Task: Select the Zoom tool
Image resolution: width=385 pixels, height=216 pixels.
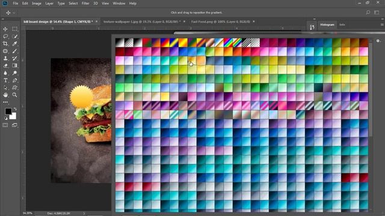Action: tap(14, 95)
